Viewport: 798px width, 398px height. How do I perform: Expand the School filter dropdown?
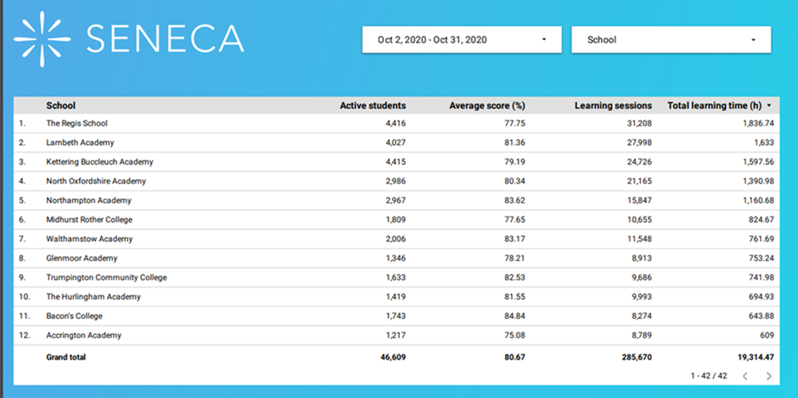[x=671, y=40]
